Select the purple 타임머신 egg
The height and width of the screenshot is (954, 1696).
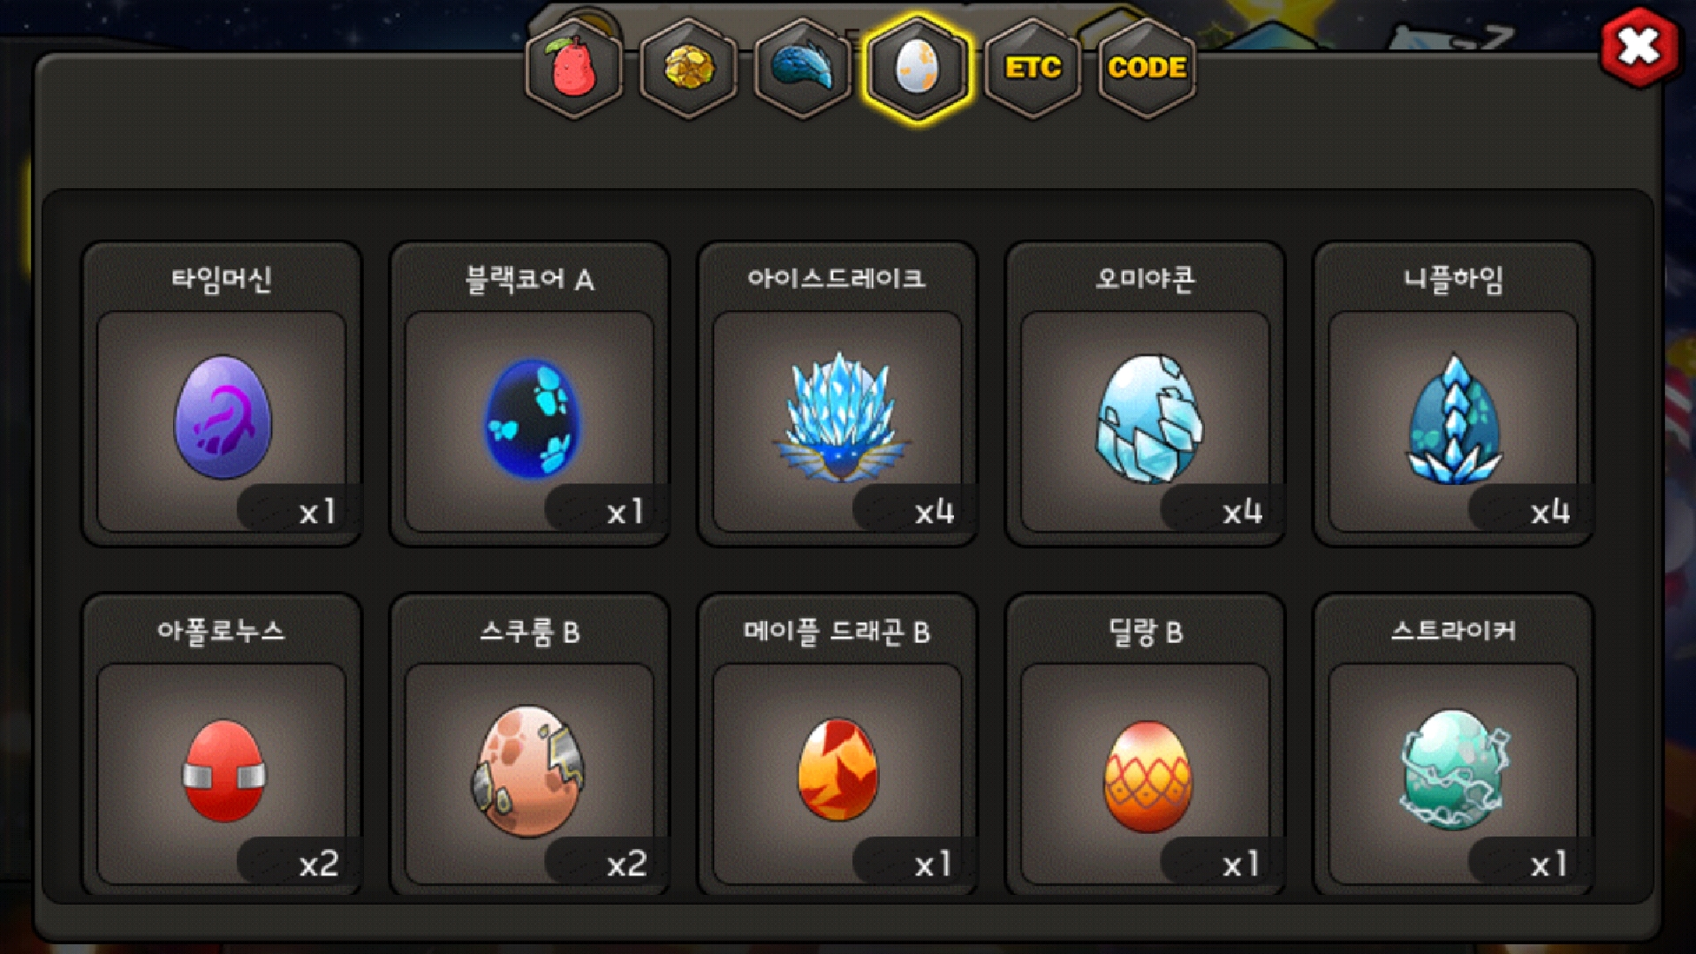[x=222, y=417]
